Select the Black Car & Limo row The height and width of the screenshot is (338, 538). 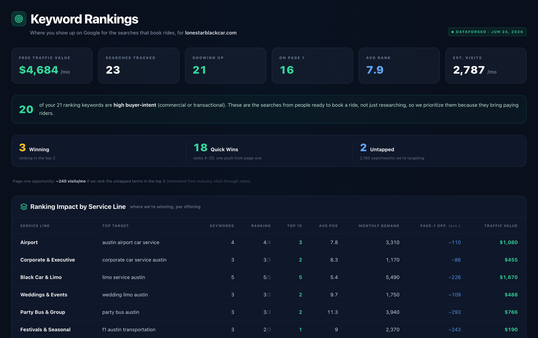click(x=269, y=277)
